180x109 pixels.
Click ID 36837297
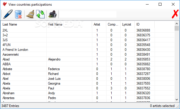pyautogui.click(x=143, y=74)
